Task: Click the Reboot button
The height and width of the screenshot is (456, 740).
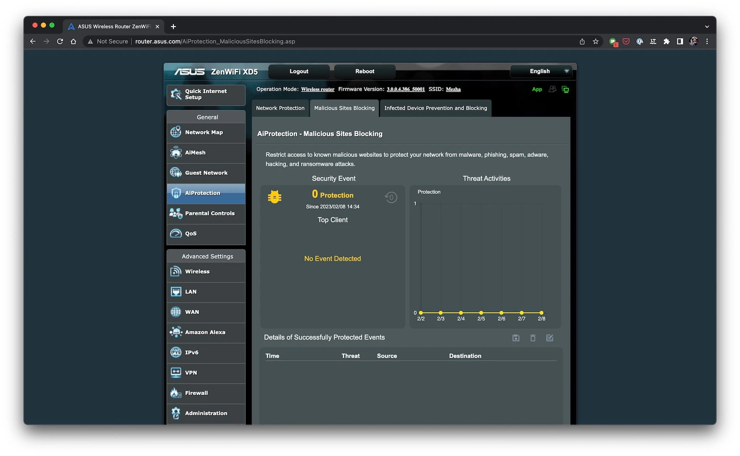Action: click(365, 71)
